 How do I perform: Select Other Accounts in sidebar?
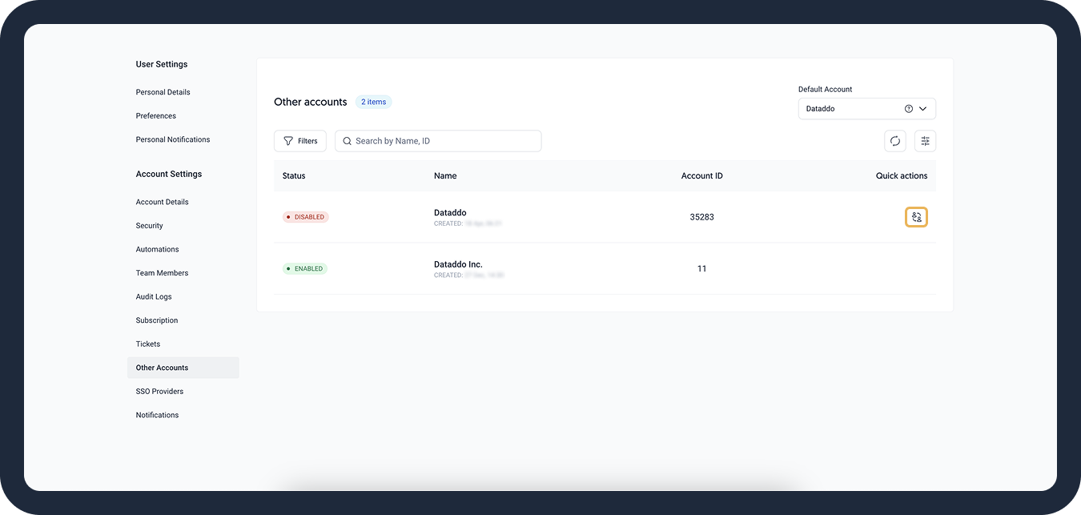[x=183, y=368]
